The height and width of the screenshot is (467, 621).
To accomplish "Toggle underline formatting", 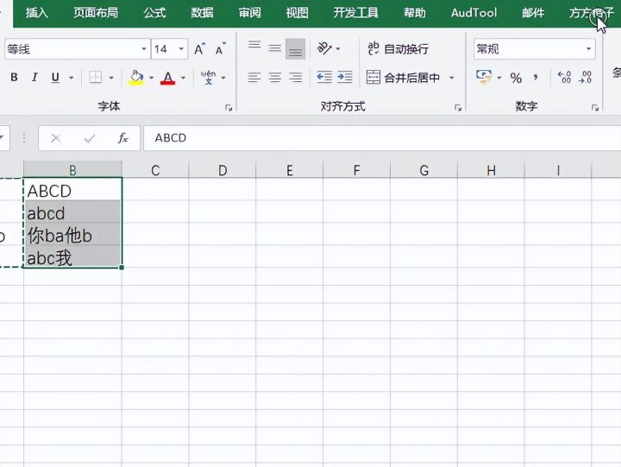I will [x=55, y=78].
